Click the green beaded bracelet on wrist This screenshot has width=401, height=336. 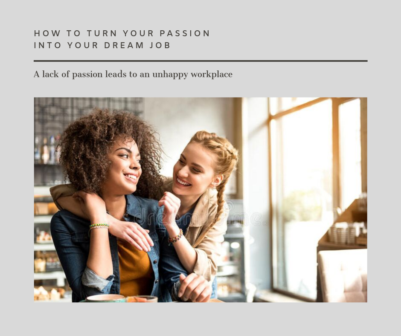pos(99,226)
